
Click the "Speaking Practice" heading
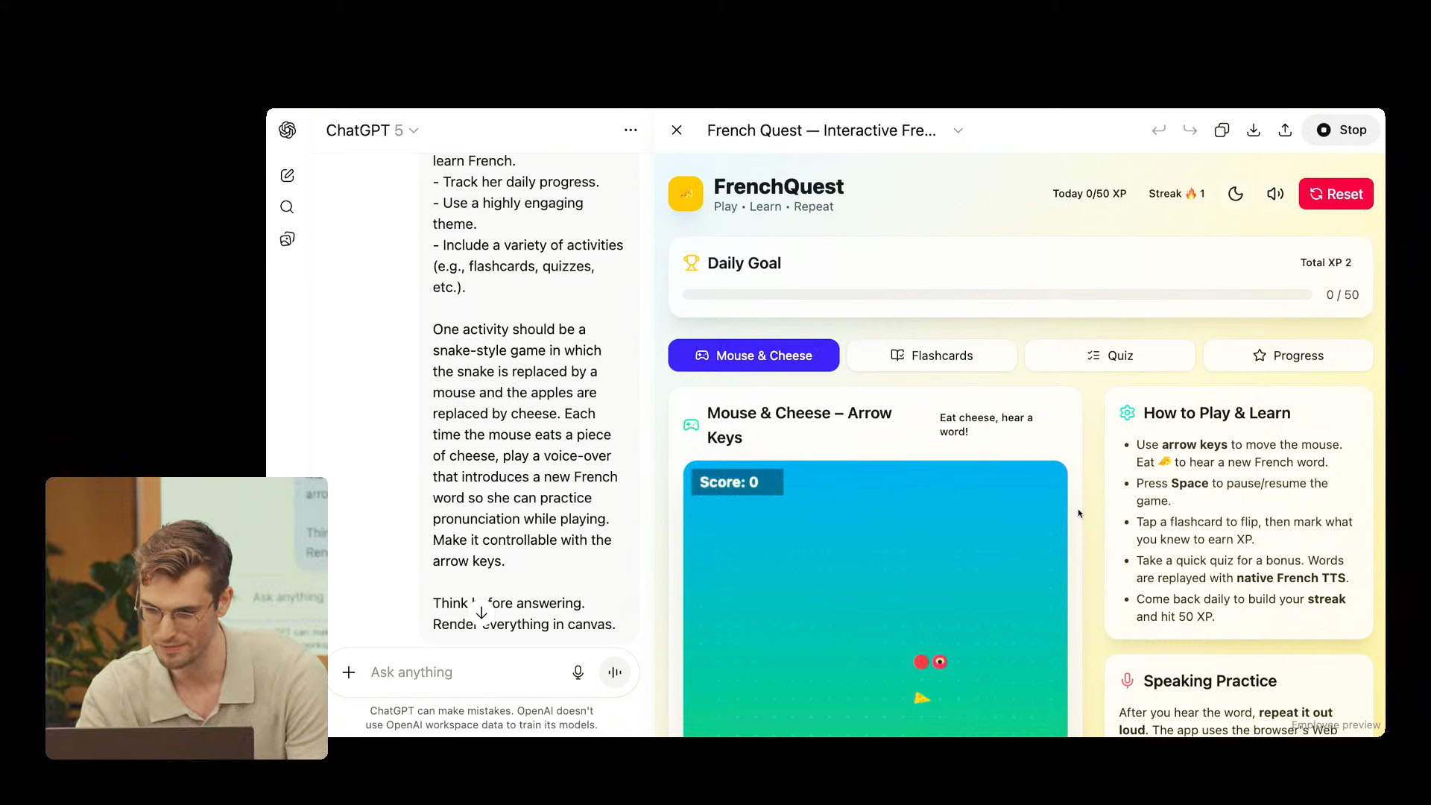click(x=1210, y=681)
